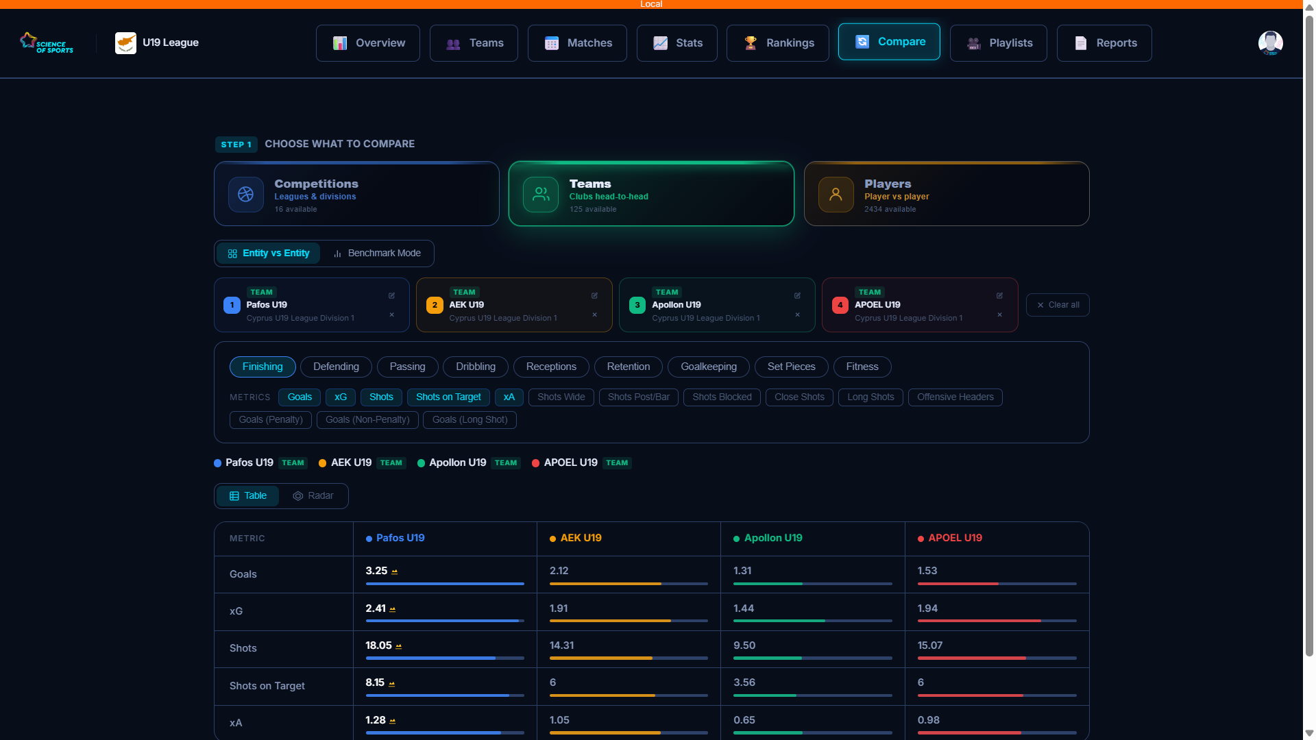
Task: Click the Science of Sports logo
Action: 47,42
